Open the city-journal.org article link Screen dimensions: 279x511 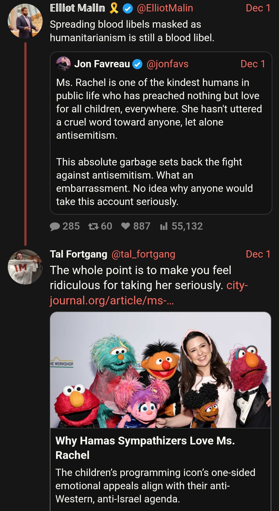click(x=149, y=293)
